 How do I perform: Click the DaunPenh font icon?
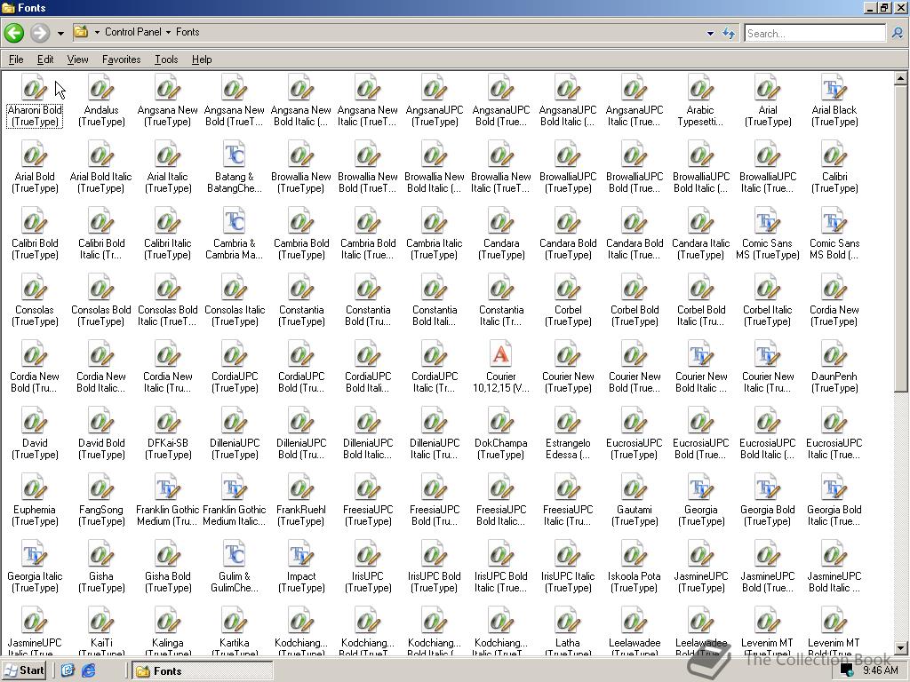pyautogui.click(x=834, y=355)
